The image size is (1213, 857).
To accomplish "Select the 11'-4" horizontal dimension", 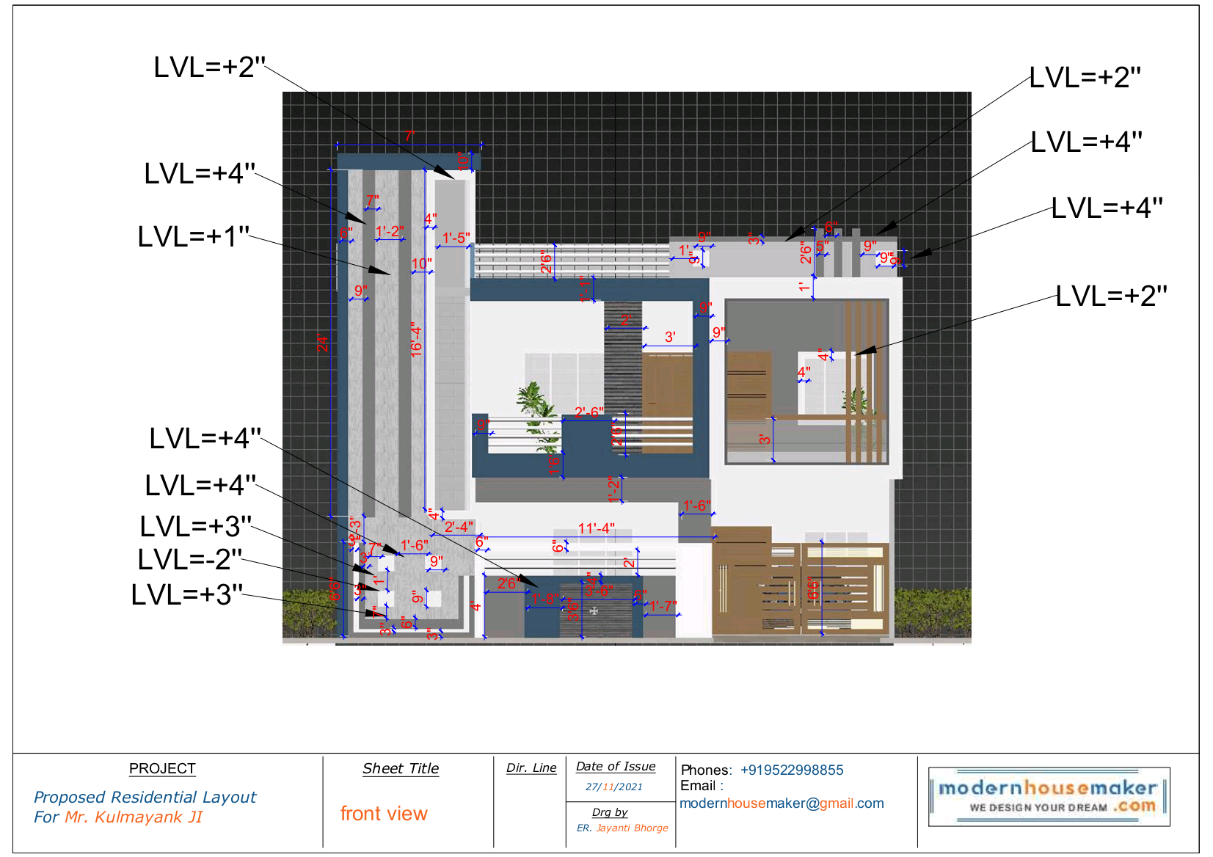I will [597, 528].
